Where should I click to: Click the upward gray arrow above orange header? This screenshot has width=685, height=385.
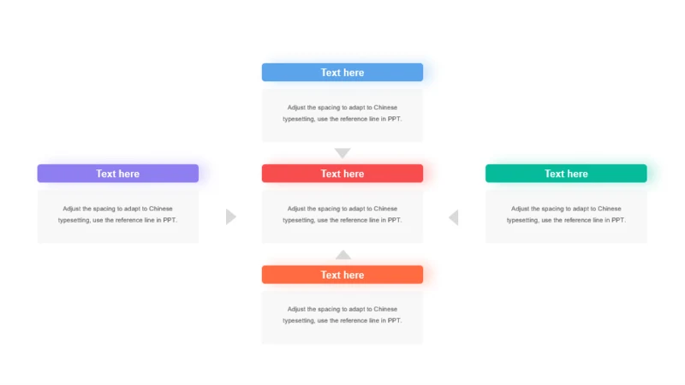[343, 255]
